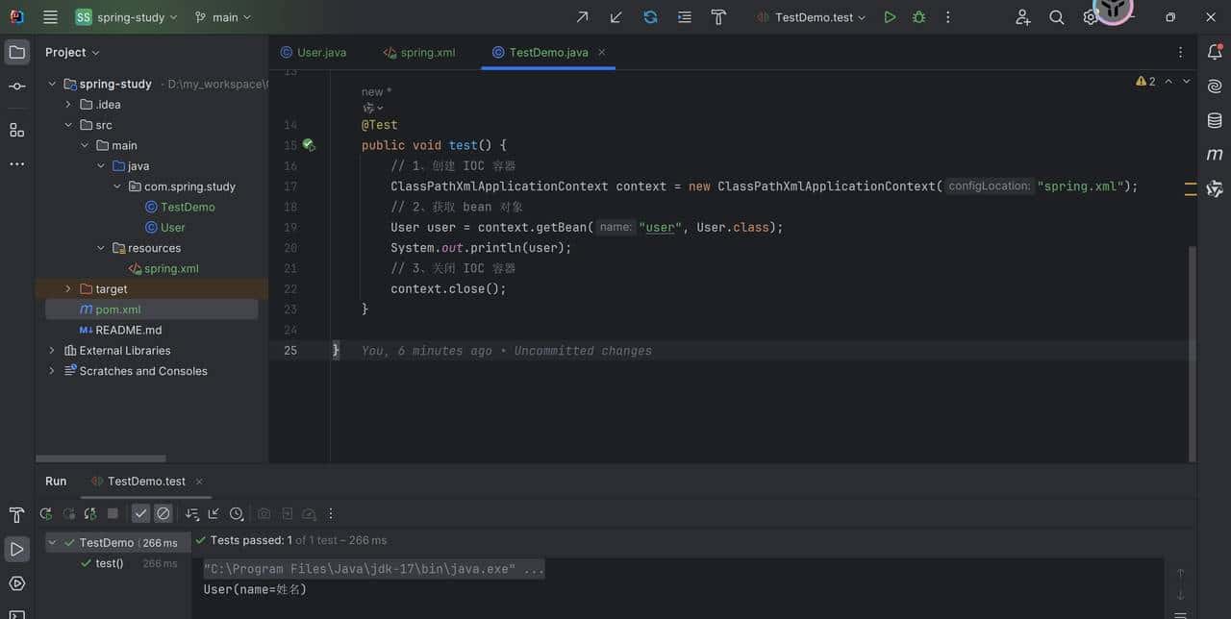Rerun tests in the Run panel
Screen dimensions: 1231x619
(45, 514)
